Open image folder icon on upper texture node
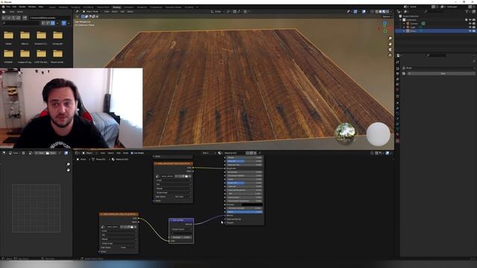 click(x=186, y=176)
